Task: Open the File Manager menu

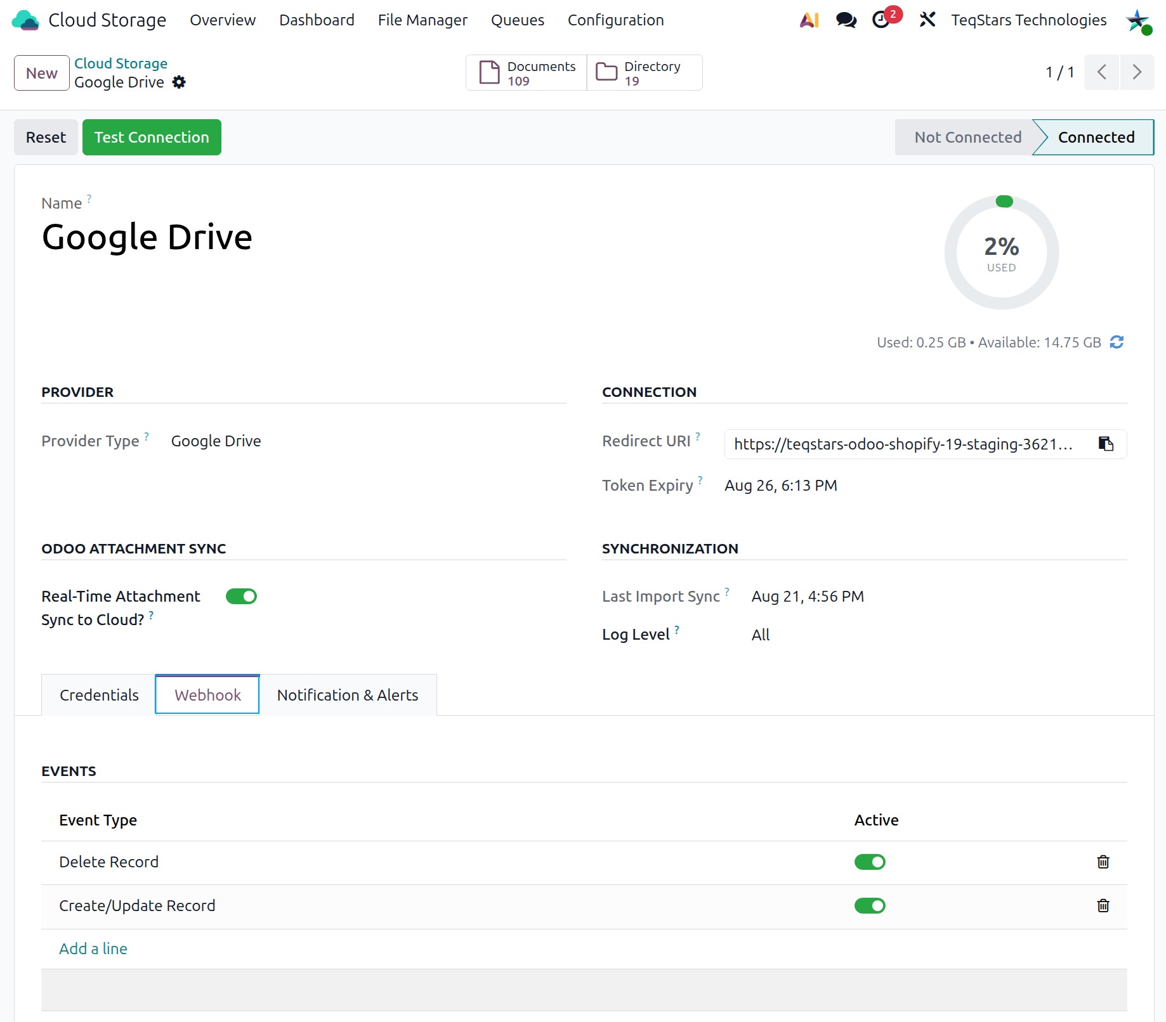Action: coord(423,20)
